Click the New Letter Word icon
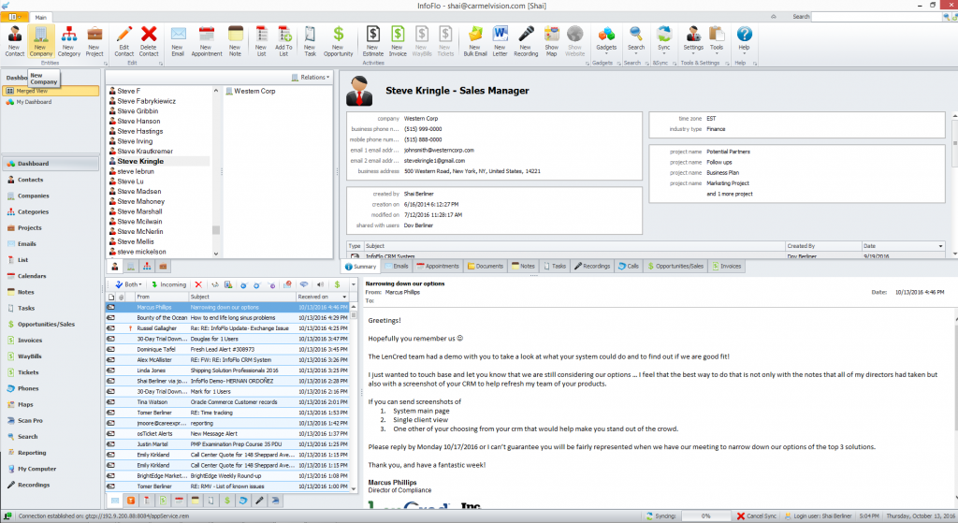Screen dimensions: 958x523 tap(500, 41)
